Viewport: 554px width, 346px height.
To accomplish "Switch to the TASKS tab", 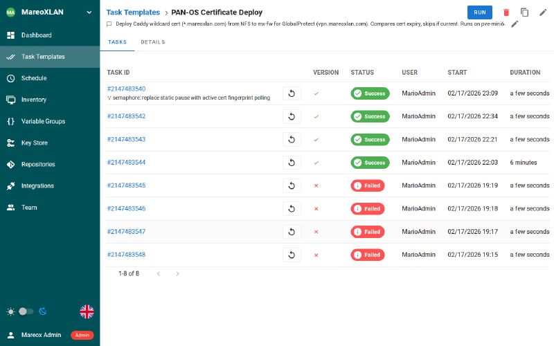I will (x=117, y=42).
